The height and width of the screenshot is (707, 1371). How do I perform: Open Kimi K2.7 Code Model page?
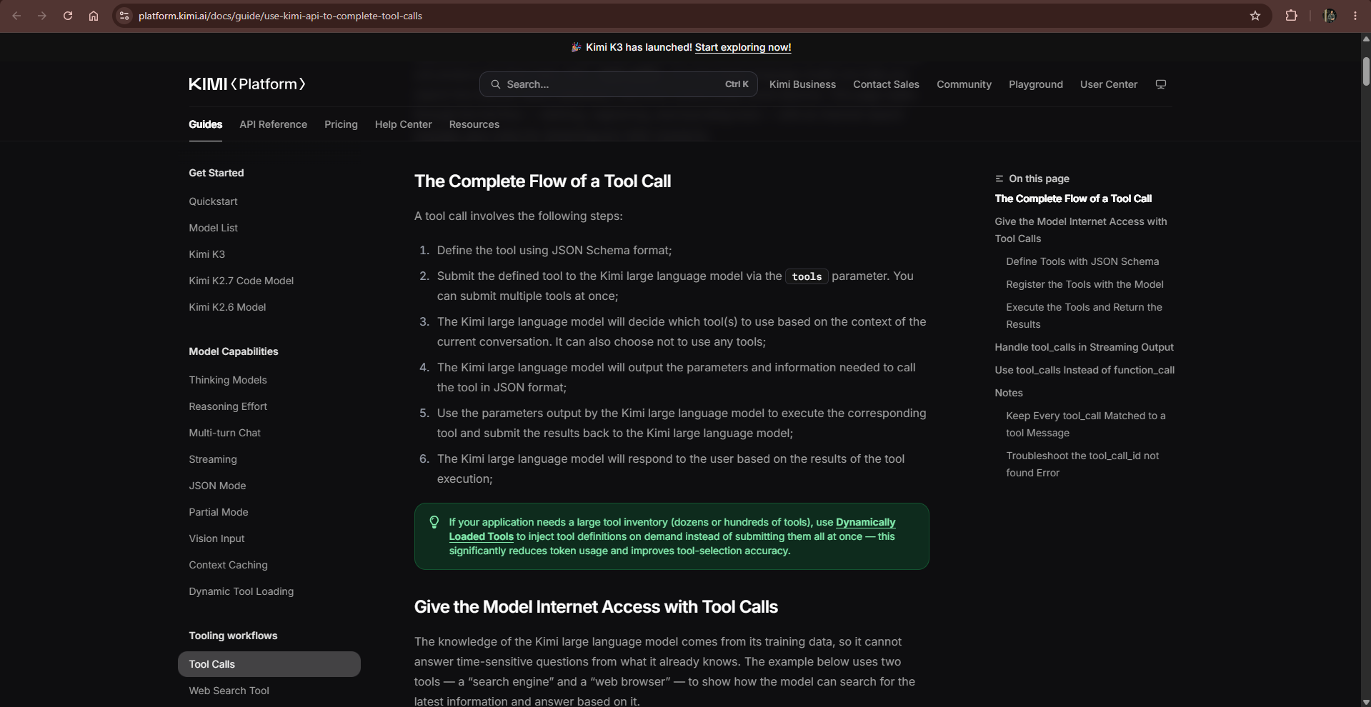coord(241,281)
